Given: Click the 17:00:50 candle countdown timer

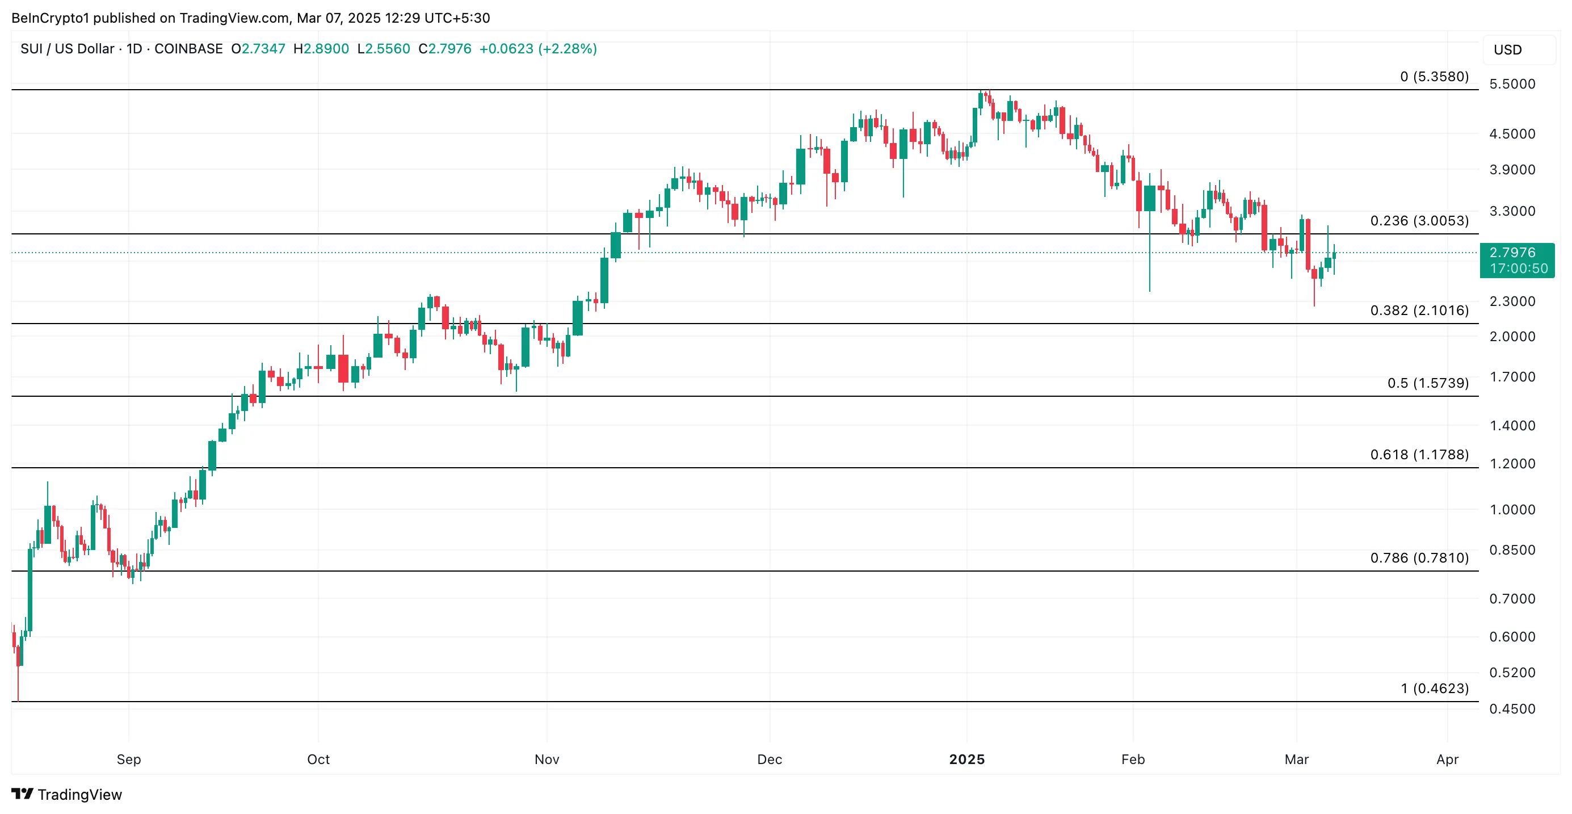Looking at the screenshot, I should tap(1518, 268).
